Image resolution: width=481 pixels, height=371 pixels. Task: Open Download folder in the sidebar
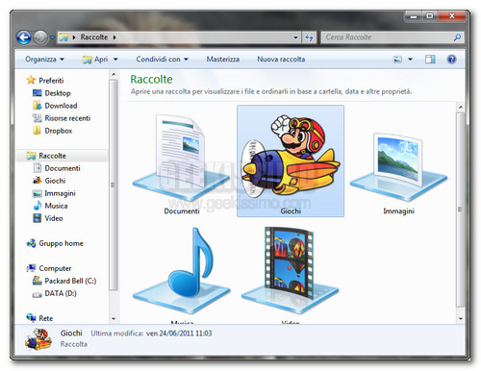point(61,106)
